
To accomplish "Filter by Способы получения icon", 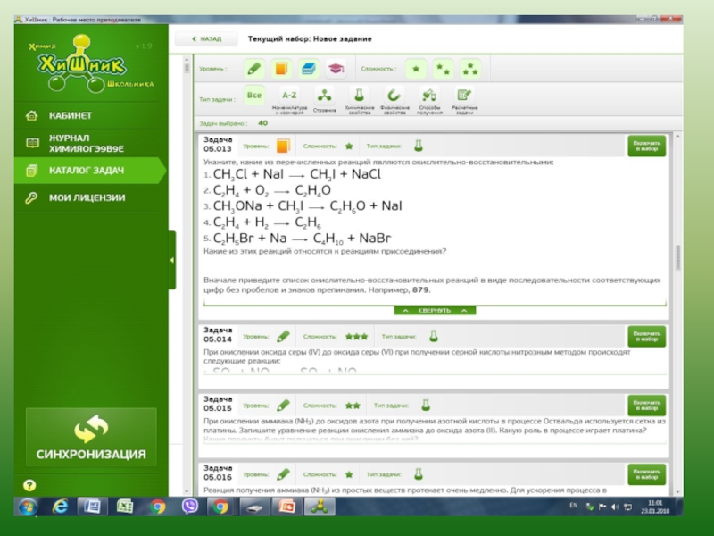I will (x=429, y=100).
